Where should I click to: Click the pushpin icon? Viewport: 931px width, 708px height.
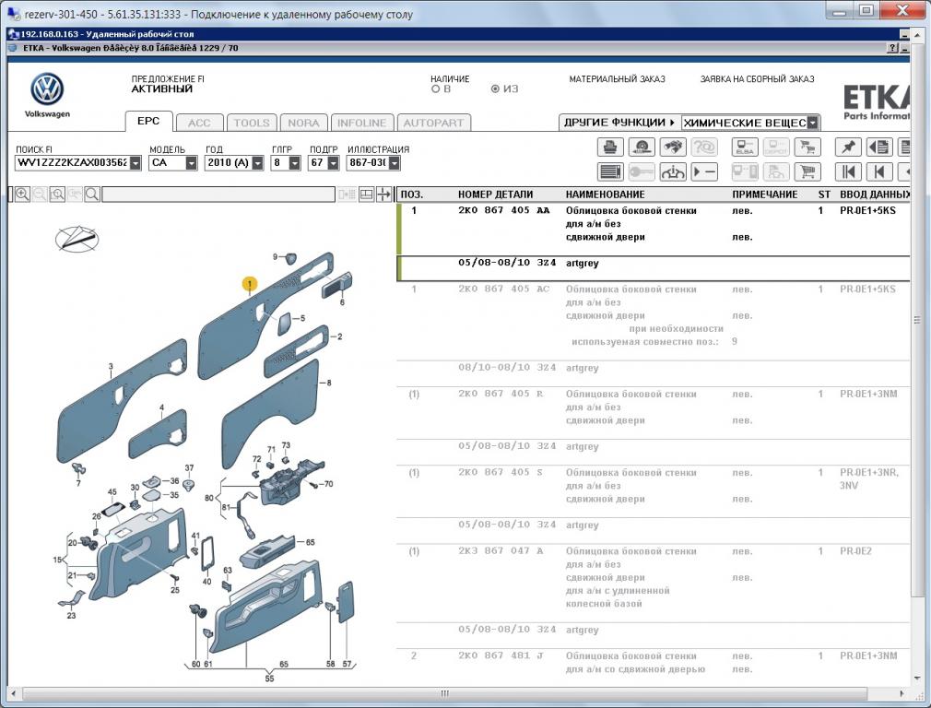[848, 147]
